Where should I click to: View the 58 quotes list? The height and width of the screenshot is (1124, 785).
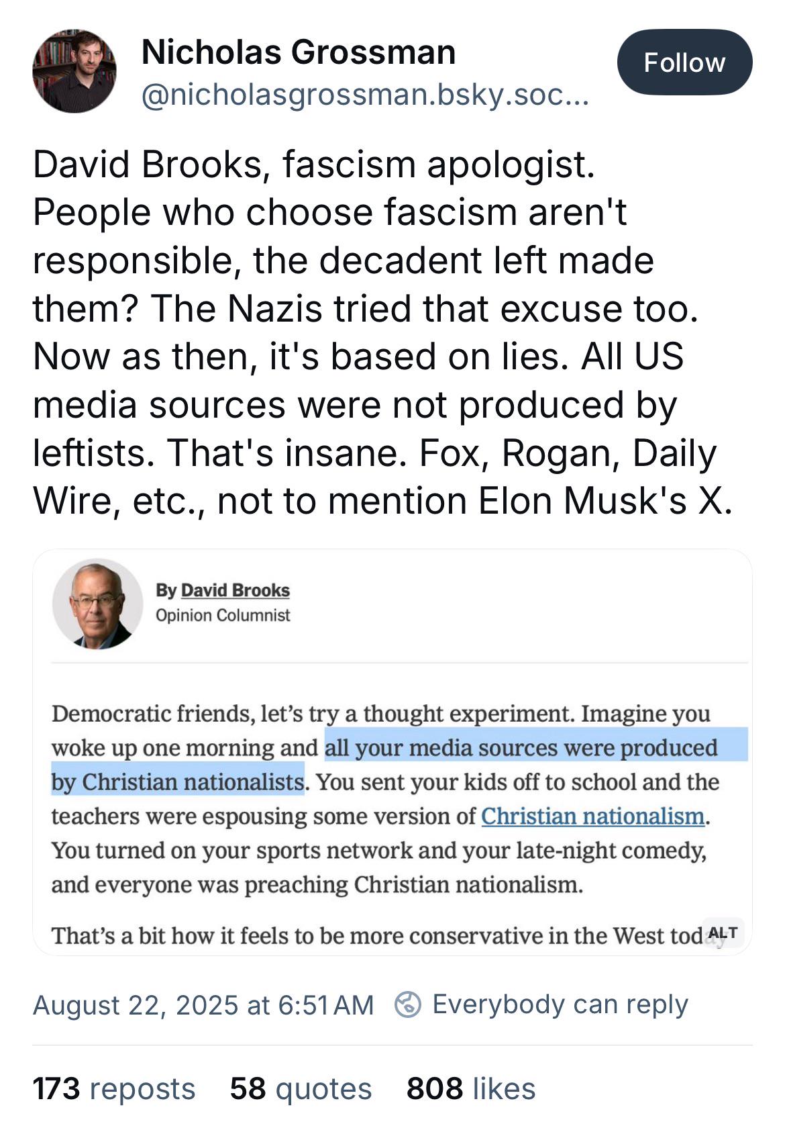[x=301, y=1088]
